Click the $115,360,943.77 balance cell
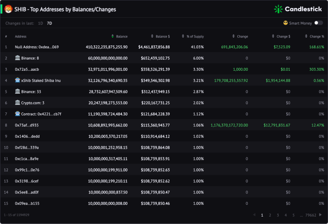This screenshot has width=328, height=224. (x=155, y=125)
